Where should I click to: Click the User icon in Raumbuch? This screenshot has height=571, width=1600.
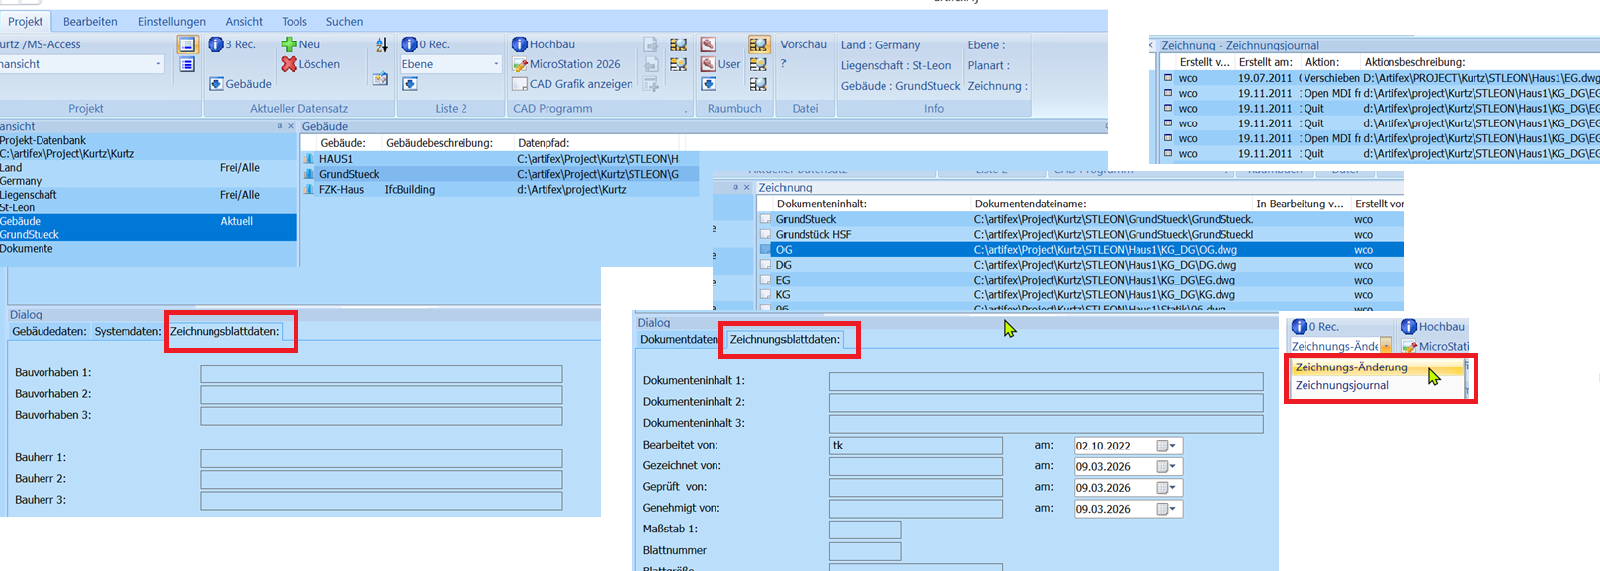[x=709, y=64]
